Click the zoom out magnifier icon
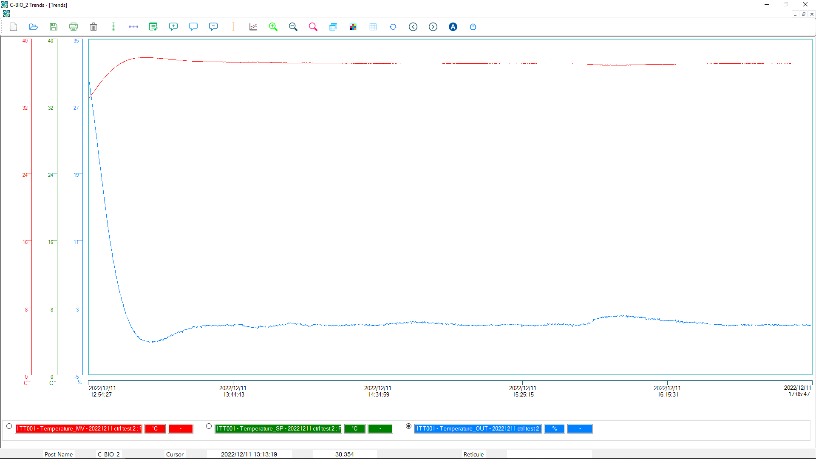The height and width of the screenshot is (459, 816). 293,27
